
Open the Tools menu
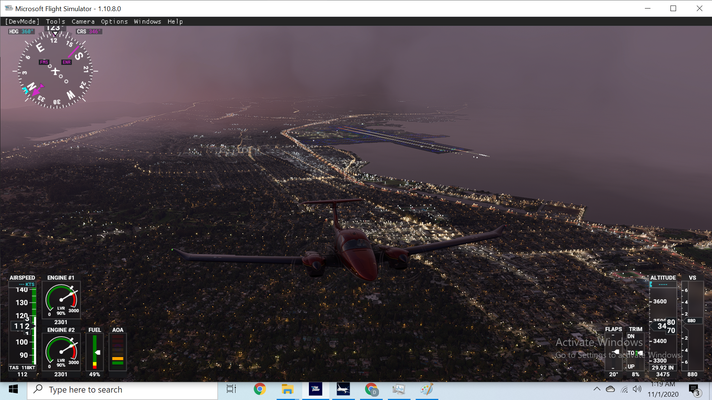(x=56, y=21)
